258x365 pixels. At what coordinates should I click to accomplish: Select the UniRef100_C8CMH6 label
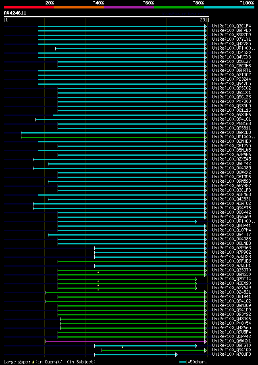231,66
